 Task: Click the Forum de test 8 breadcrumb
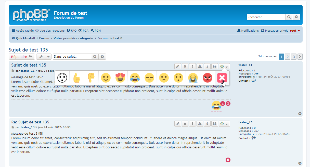tap(110, 38)
